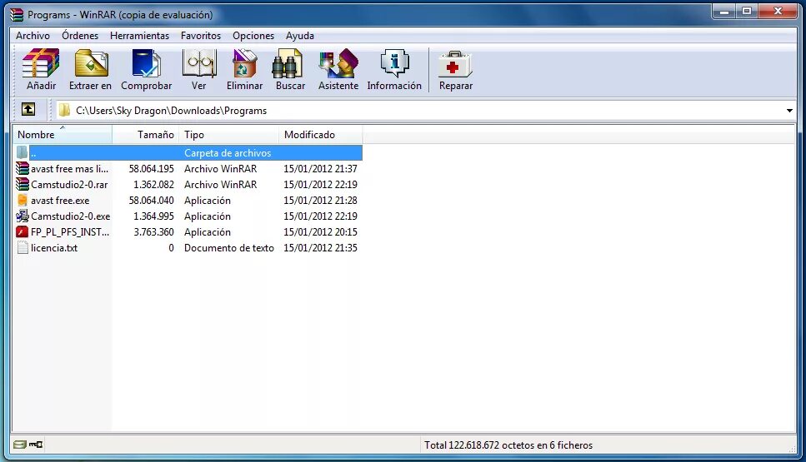Minimize the WinRAR window
Screen dimensions: 806x462
(x=724, y=12)
